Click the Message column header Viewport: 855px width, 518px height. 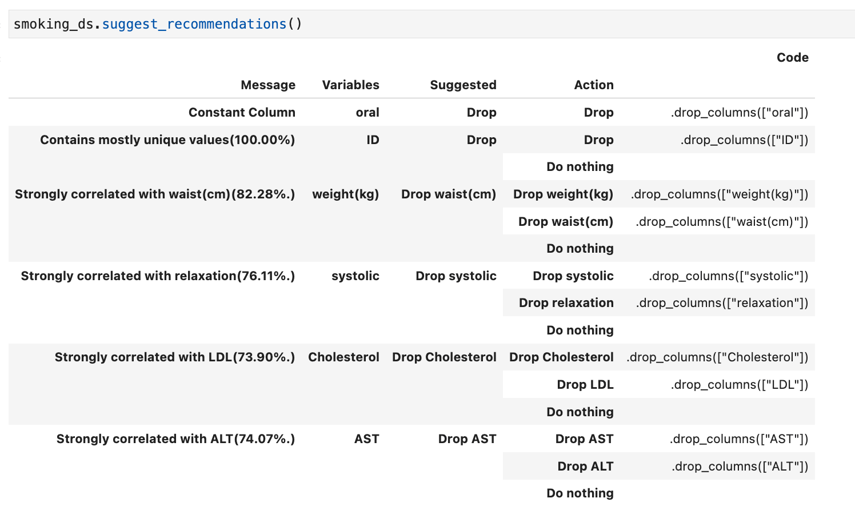pyautogui.click(x=268, y=85)
